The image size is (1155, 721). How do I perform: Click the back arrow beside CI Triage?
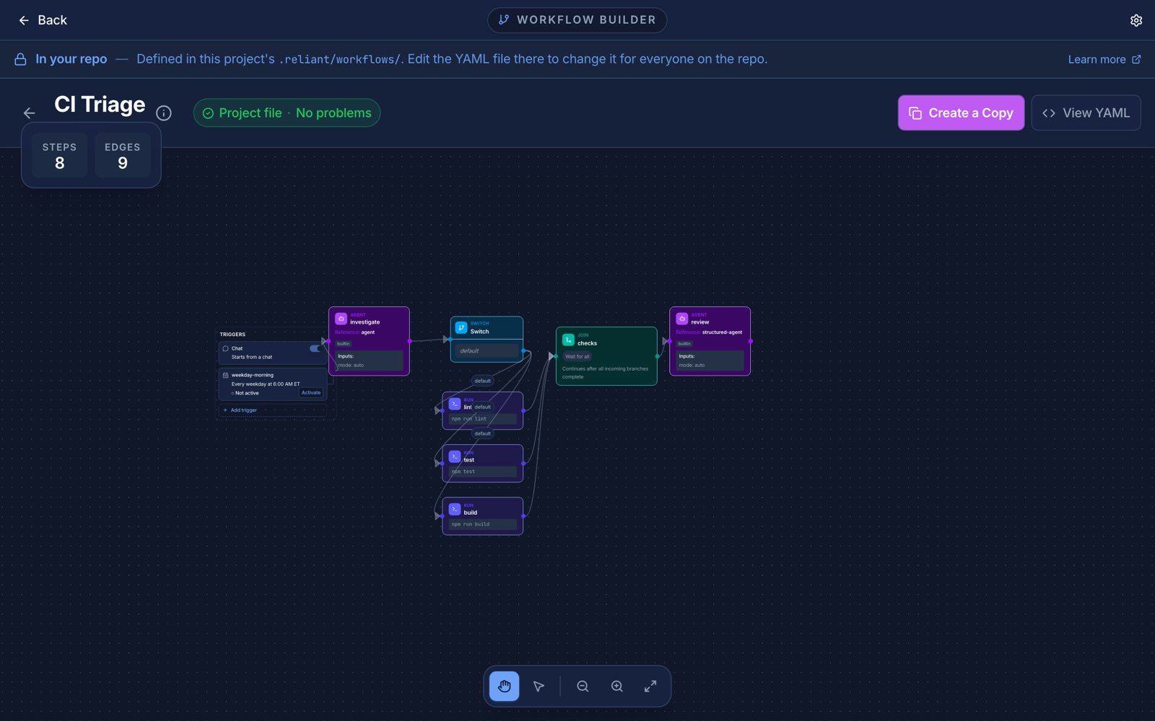point(29,112)
